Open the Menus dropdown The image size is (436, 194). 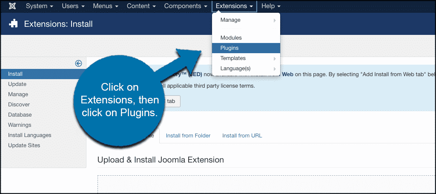[106, 6]
